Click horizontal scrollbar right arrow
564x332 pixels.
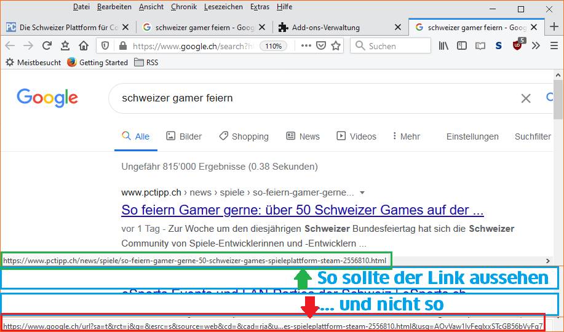[x=548, y=261]
